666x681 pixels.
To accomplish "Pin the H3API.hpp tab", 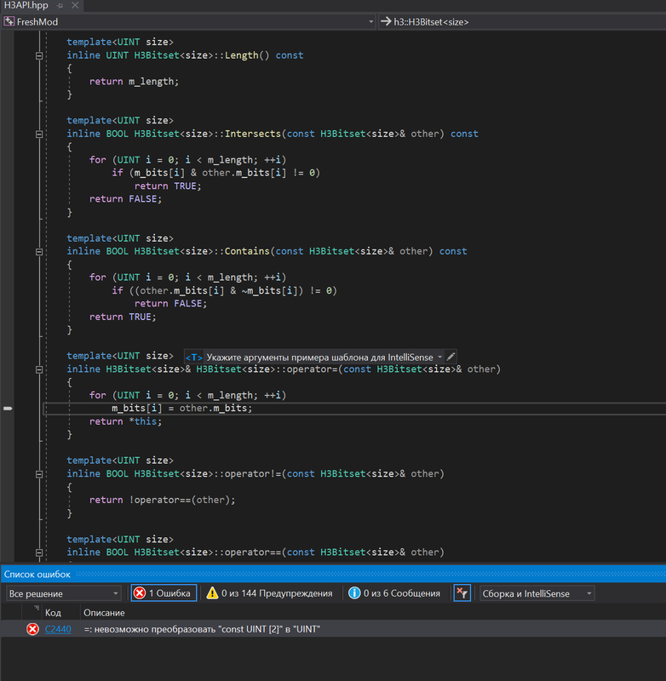I will click(x=60, y=6).
